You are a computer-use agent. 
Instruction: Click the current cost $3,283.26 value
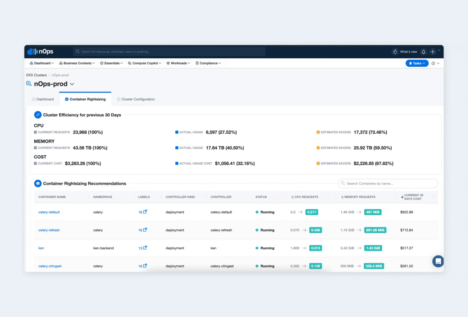click(83, 163)
